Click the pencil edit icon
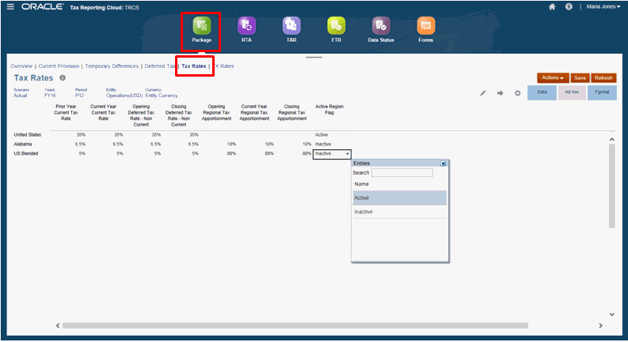The width and height of the screenshot is (628, 342). tap(483, 93)
